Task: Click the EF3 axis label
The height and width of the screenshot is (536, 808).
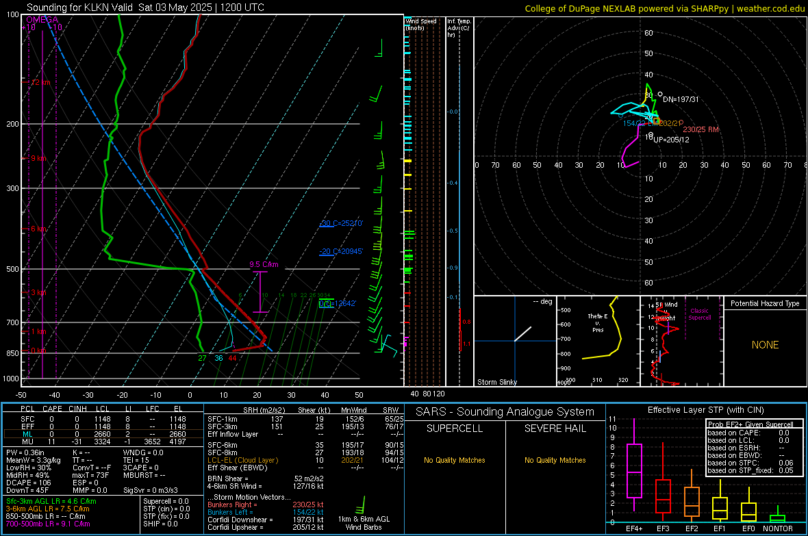Action: pyautogui.click(x=664, y=528)
